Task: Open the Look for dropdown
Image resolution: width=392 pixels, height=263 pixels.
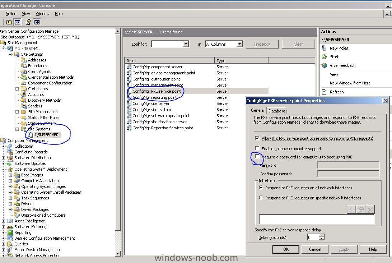Action: [x=186, y=44]
